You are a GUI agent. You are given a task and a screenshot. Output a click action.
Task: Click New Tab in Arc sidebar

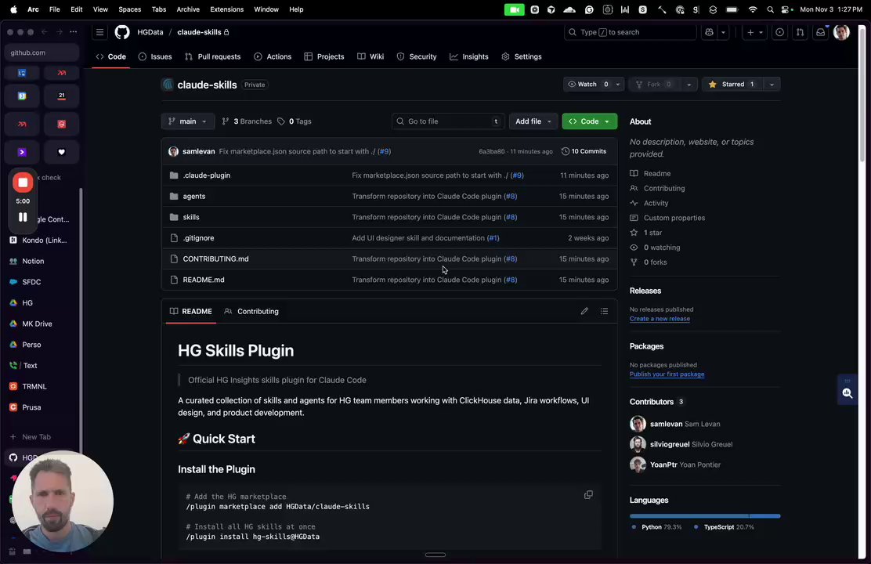[36, 437]
